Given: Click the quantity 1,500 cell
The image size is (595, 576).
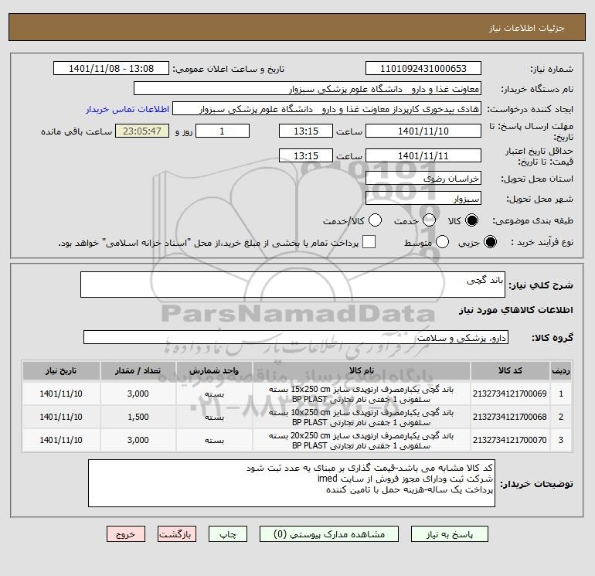Looking at the screenshot, I should (138, 417).
